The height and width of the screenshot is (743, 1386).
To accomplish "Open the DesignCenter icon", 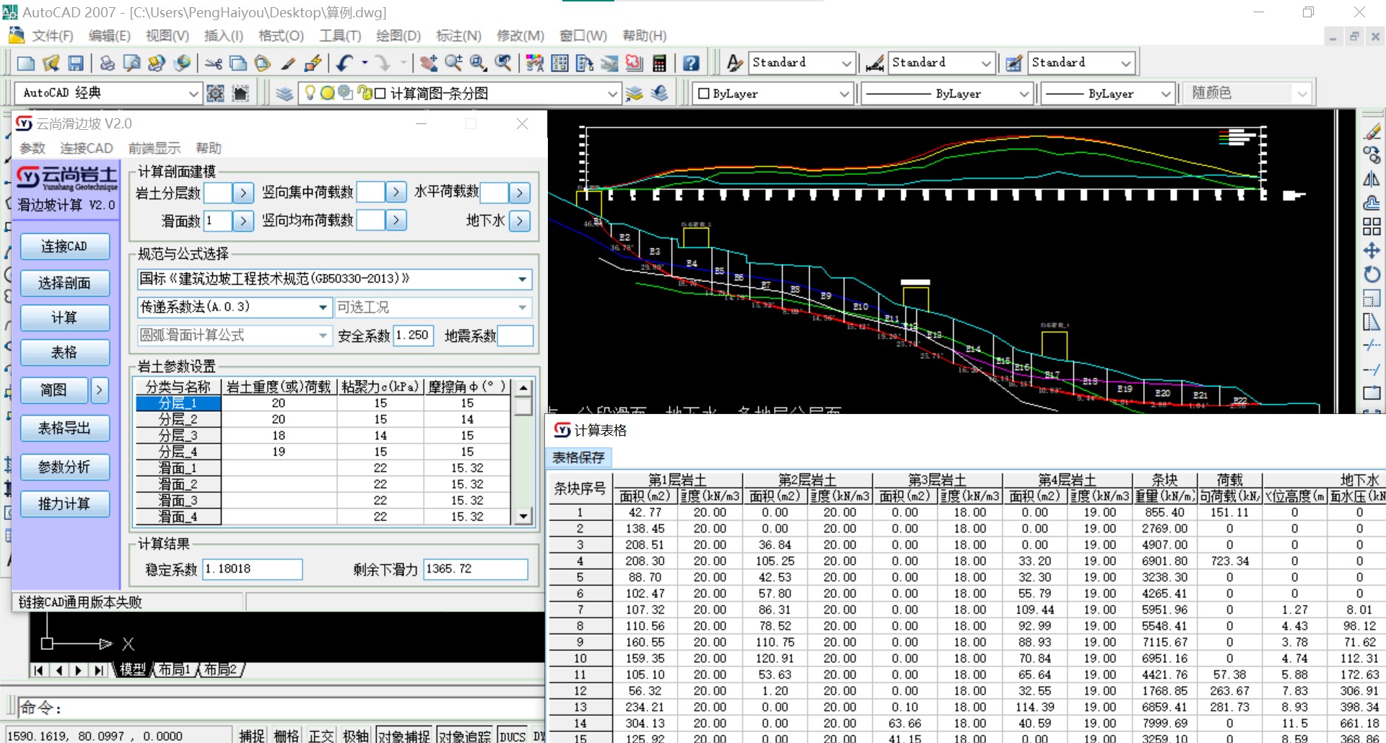I will [559, 63].
